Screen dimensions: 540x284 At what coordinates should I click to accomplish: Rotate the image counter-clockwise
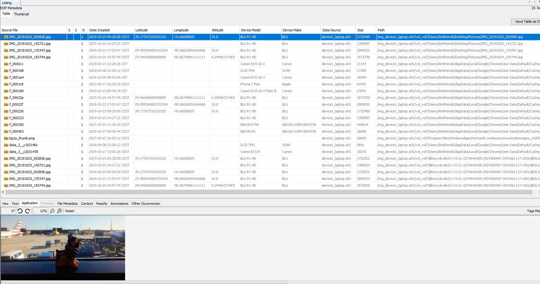[x=20, y=211]
